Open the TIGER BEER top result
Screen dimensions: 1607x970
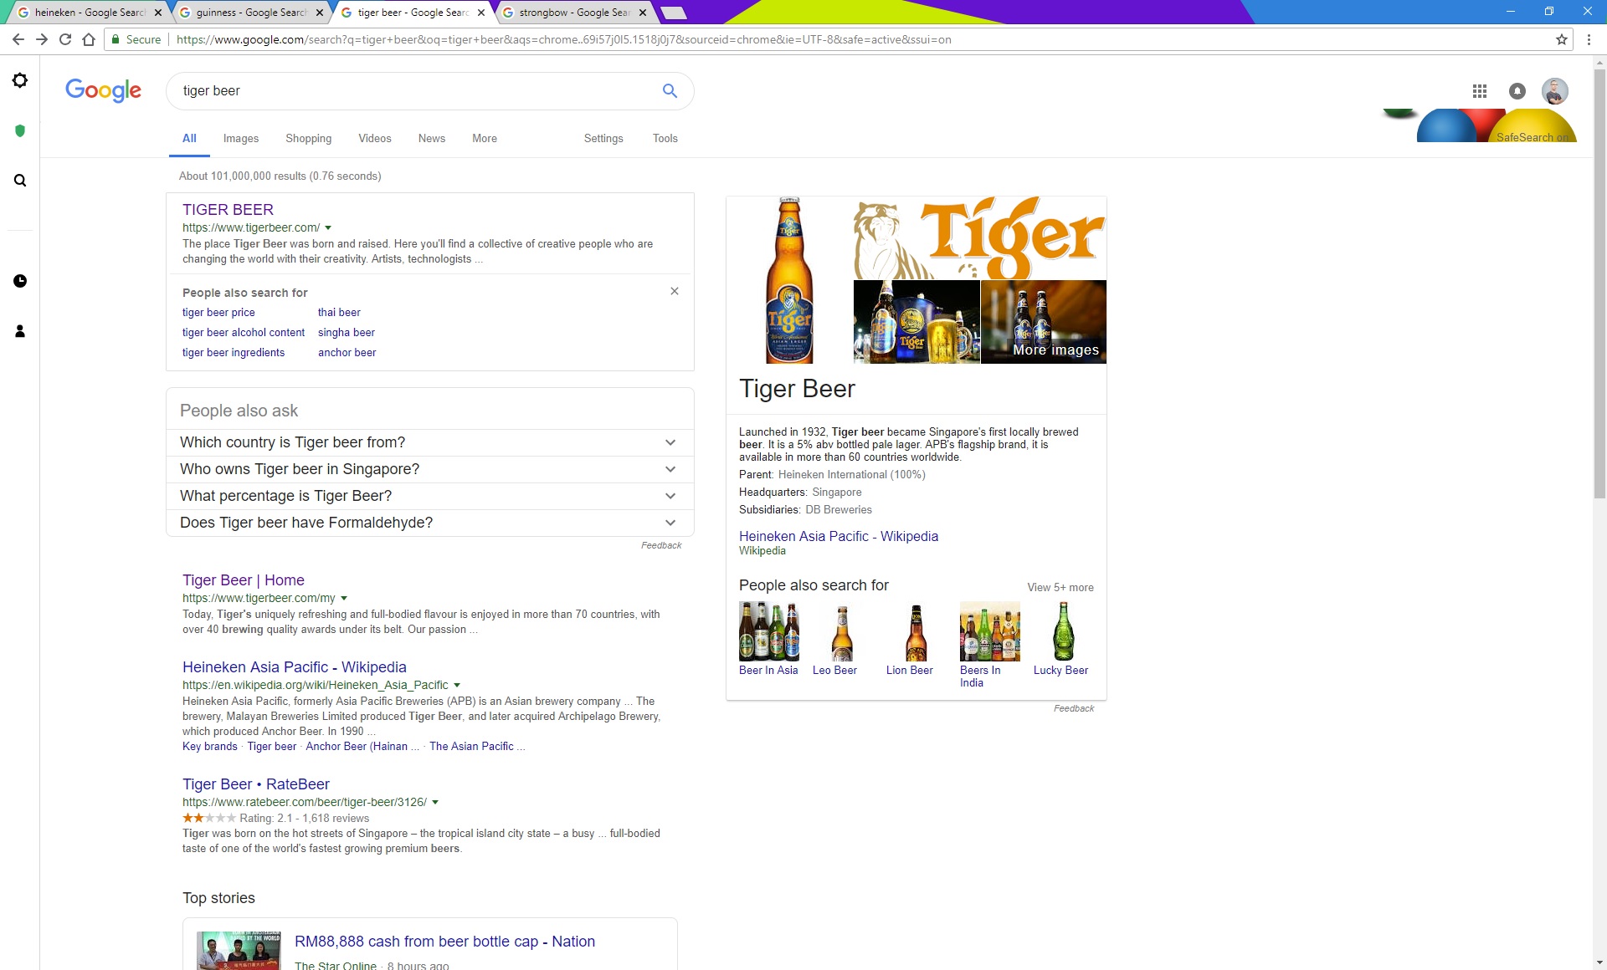(x=228, y=210)
